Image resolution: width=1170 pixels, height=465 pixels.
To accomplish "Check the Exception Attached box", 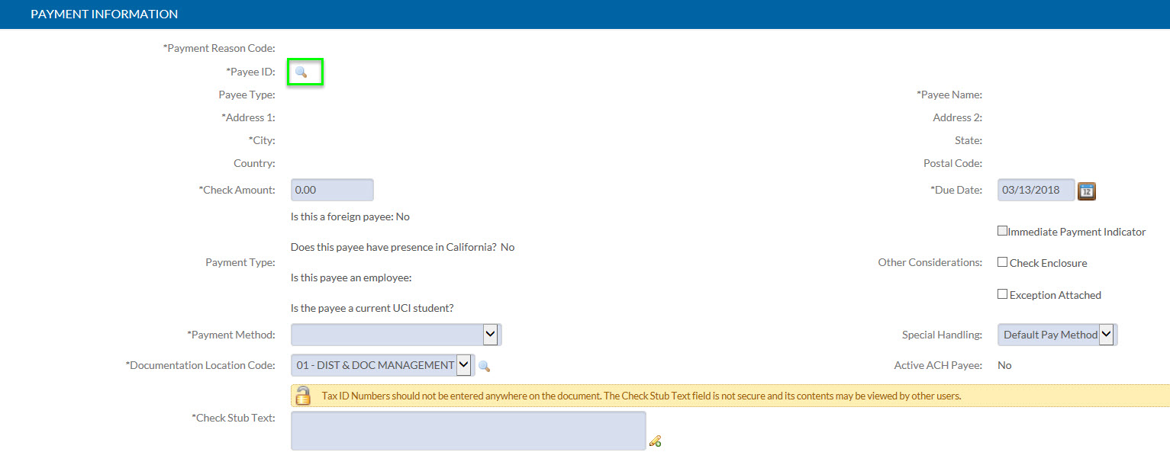I will 1003,294.
